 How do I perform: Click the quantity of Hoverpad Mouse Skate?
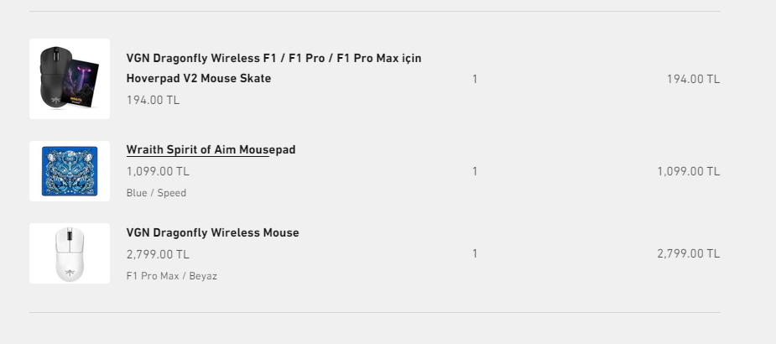click(x=475, y=80)
